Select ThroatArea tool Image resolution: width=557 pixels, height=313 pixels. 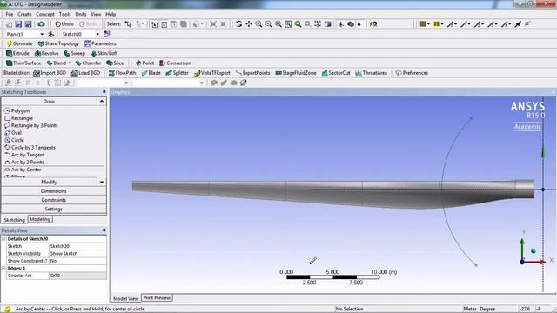(x=372, y=73)
